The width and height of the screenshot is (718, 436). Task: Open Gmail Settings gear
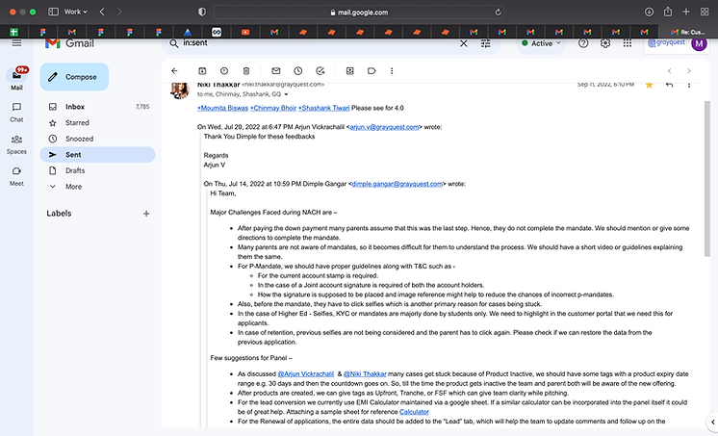[605, 43]
